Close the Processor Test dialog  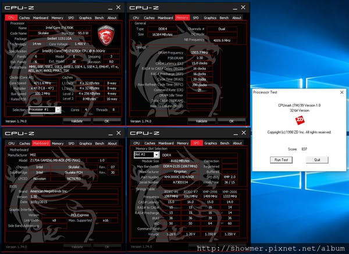coord(342,92)
